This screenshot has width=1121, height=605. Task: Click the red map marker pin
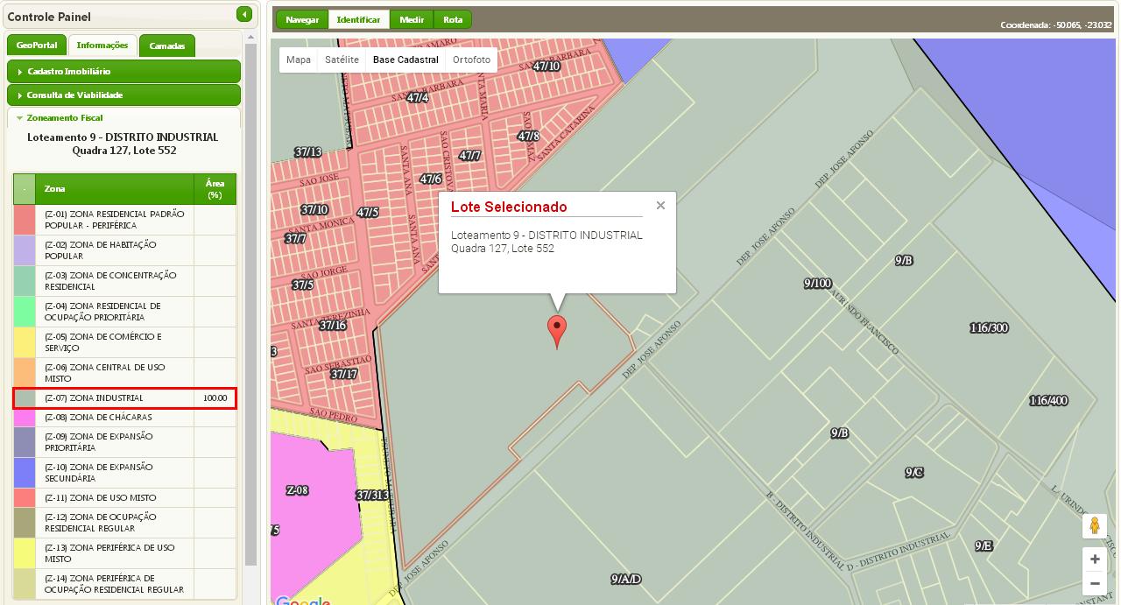pos(557,333)
